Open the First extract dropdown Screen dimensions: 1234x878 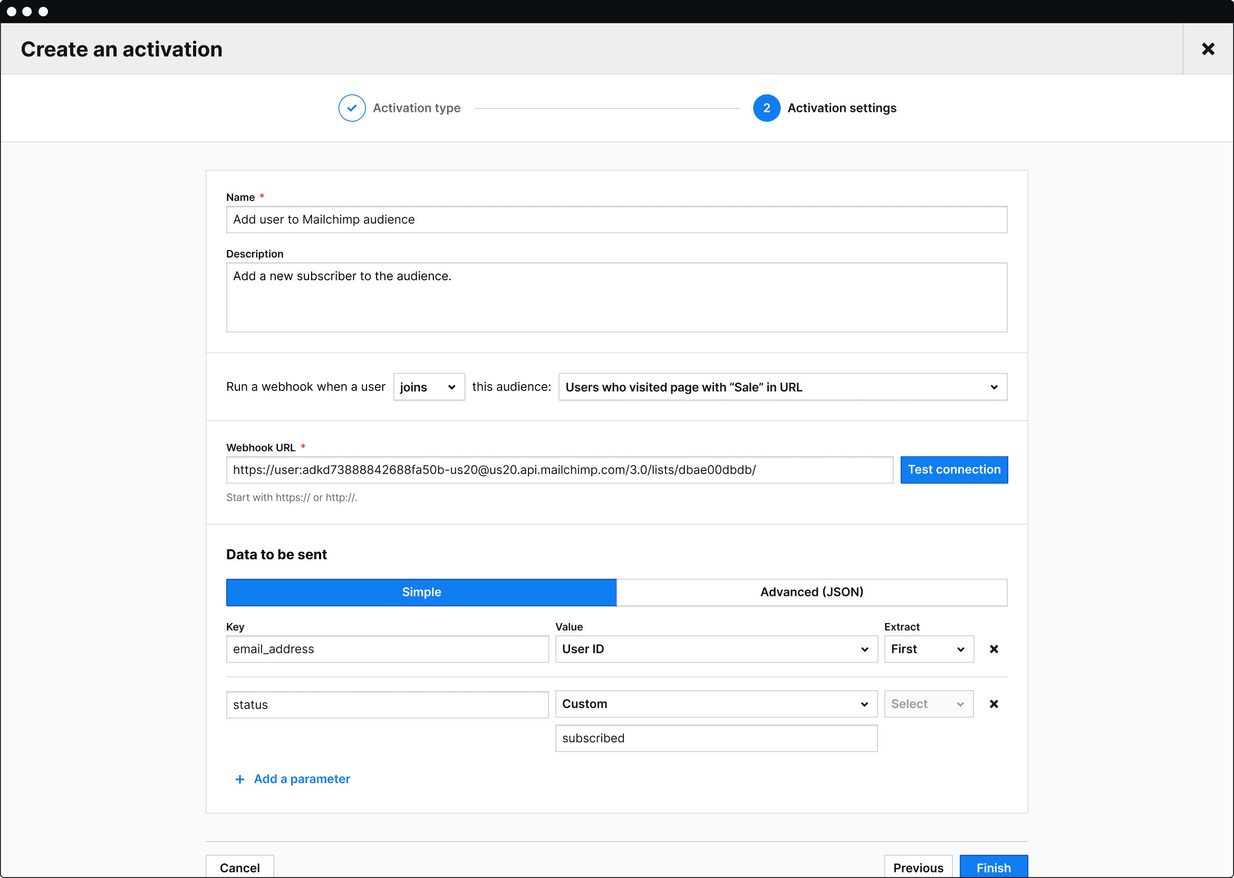pyautogui.click(x=928, y=649)
